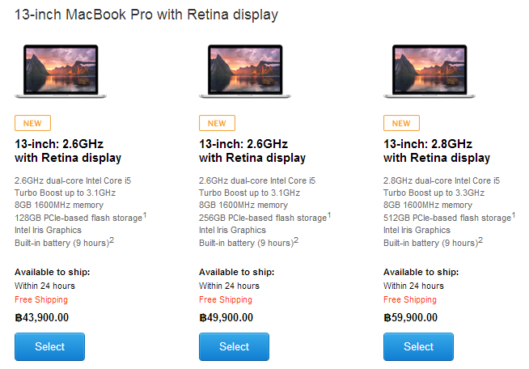Click the 13-inch MacBook Pro page heading

[x=146, y=15]
